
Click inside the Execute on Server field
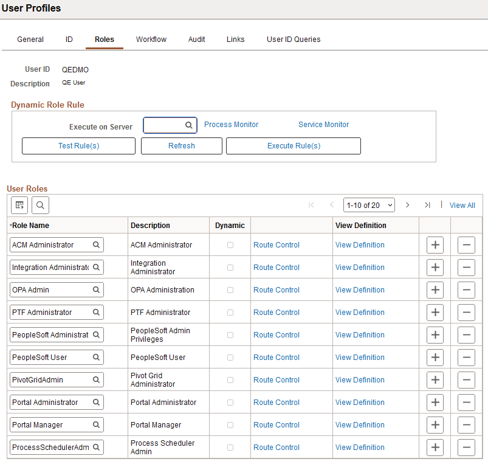point(164,125)
